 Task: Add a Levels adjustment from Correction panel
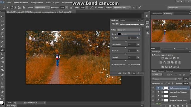click(167, 58)
